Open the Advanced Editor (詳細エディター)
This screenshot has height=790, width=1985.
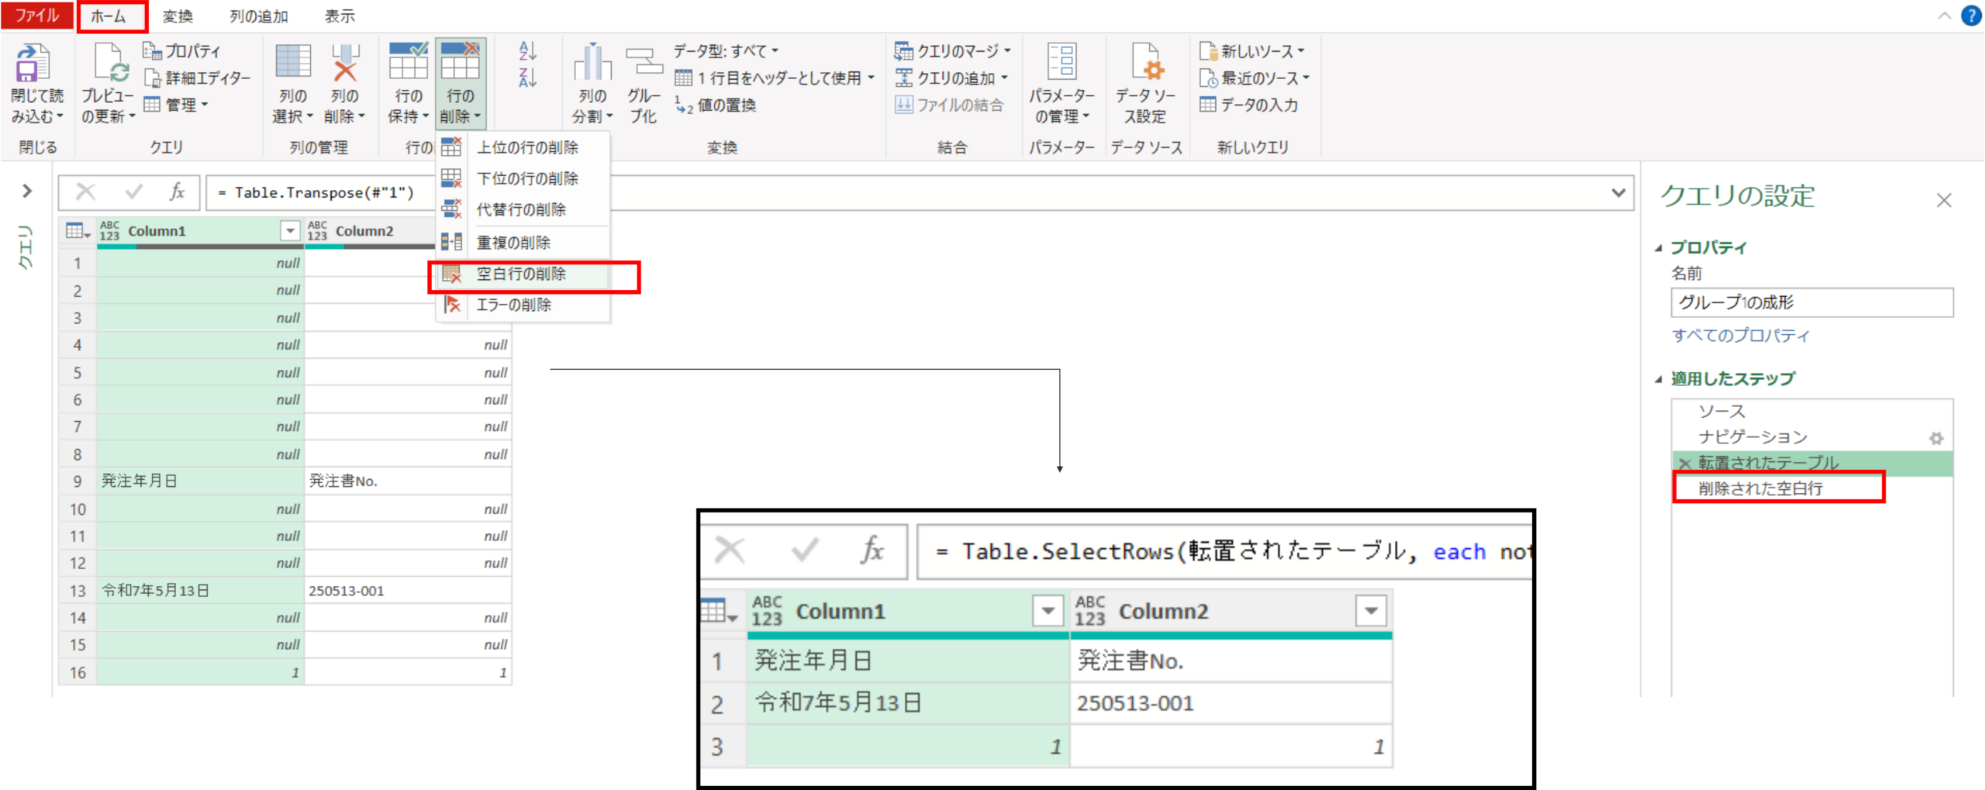[x=197, y=78]
